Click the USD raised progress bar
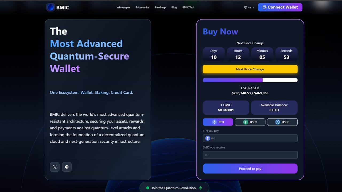 (x=250, y=80)
